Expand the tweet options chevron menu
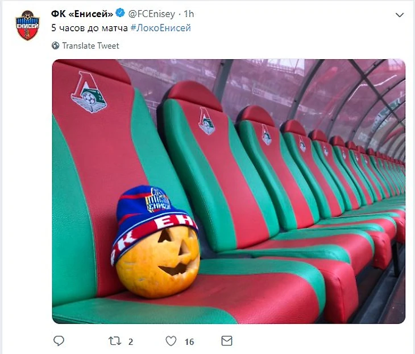Image resolution: width=415 pixels, height=354 pixels. point(398,13)
